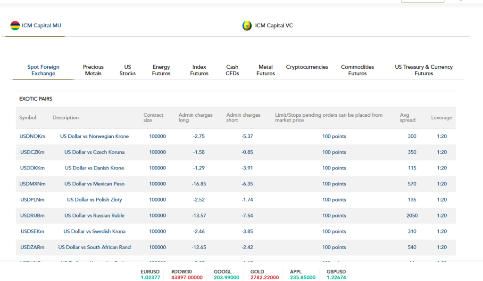Screen dimensions: 483x281
Task: View the Cryptocurrencies tab
Action: (307, 67)
